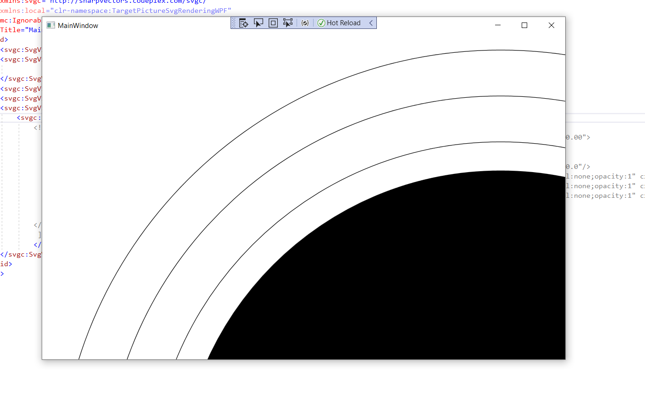Image resolution: width=645 pixels, height=408 pixels.
Task: Click the Hot Reload settings braces icon
Action: (x=305, y=22)
